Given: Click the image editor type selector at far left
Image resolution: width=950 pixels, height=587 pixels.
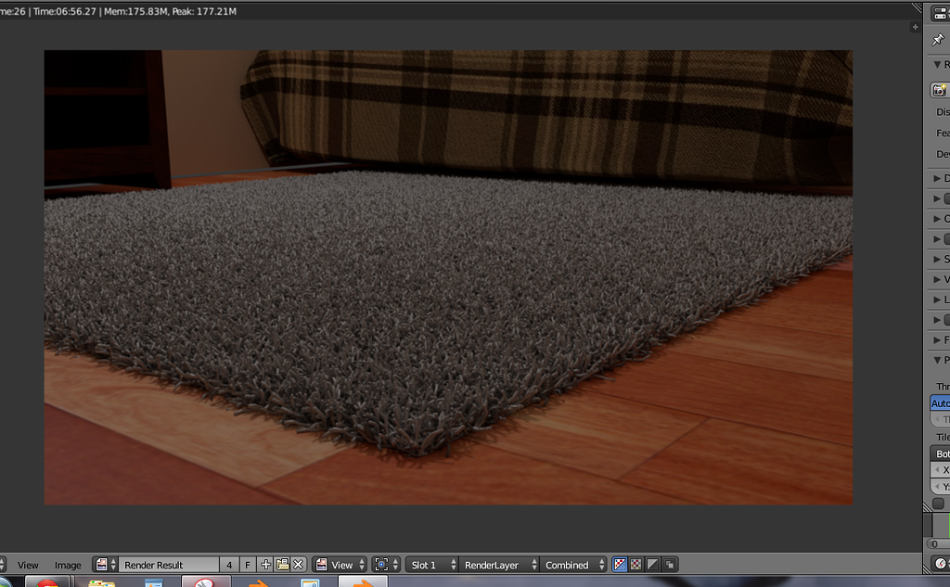Looking at the screenshot, I should coord(3,565).
